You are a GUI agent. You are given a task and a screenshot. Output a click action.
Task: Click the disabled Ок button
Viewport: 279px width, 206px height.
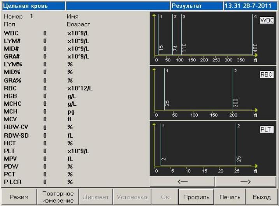(x=165, y=197)
